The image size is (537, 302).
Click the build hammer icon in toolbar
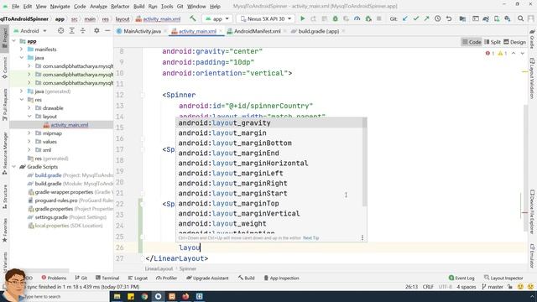193,18
